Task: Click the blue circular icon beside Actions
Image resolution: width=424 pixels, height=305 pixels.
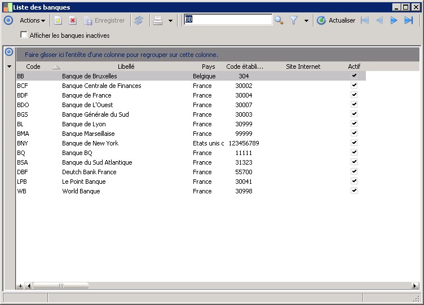Action: (8, 20)
